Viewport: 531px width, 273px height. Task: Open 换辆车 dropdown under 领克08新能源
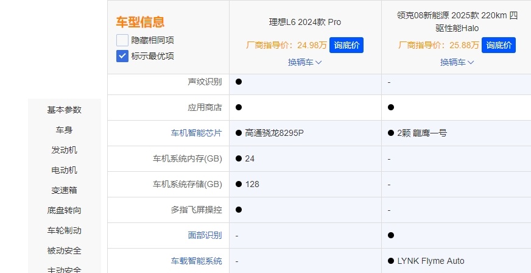[457, 62]
